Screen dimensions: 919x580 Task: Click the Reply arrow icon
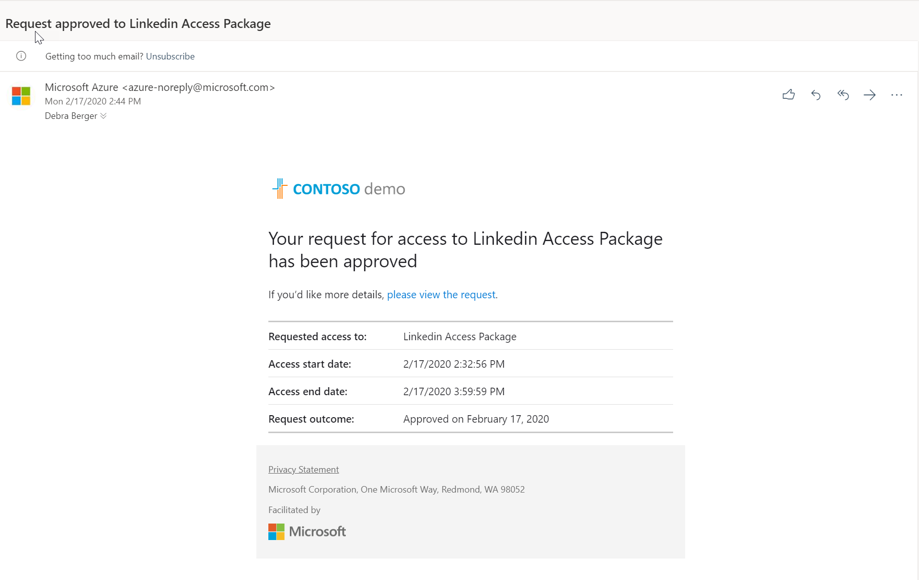pyautogui.click(x=816, y=95)
